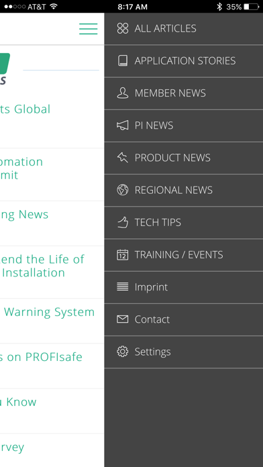Click the pushpin icon for Product News
The height and width of the screenshot is (467, 263).
pos(122,158)
